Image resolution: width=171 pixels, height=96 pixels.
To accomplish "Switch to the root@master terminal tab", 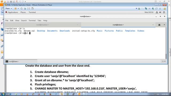I will click(42, 25).
